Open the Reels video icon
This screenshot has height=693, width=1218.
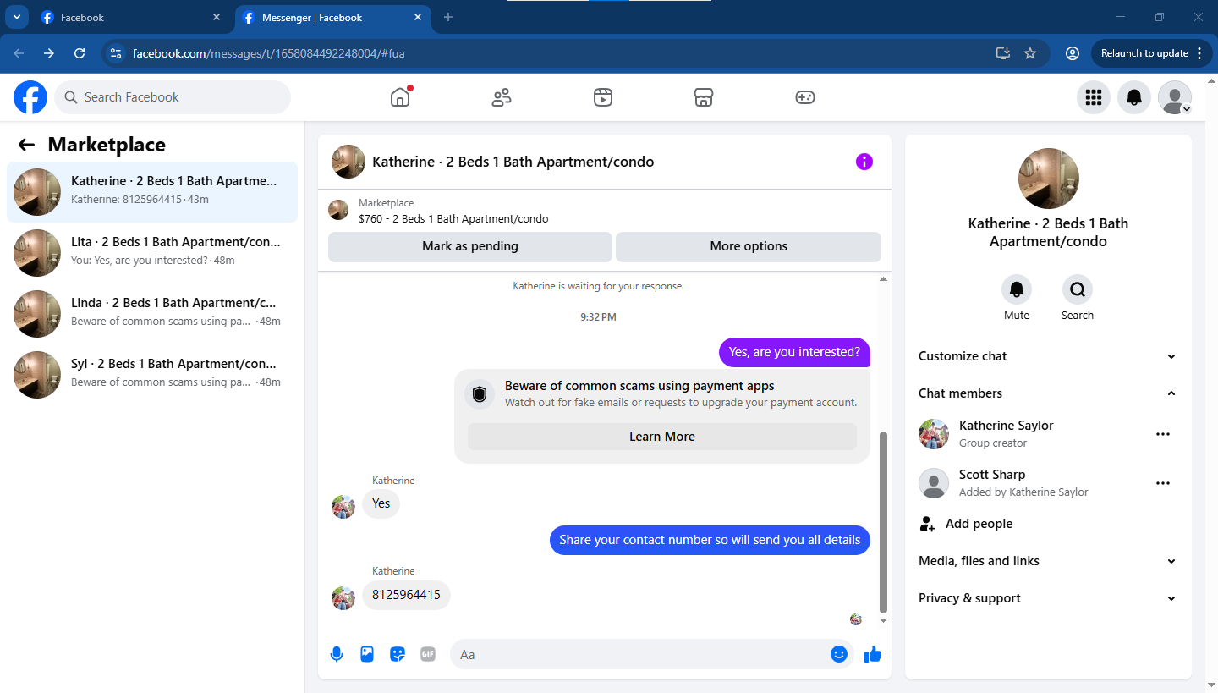(x=602, y=97)
